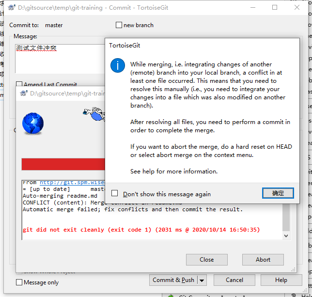Click Cancel in the Commit window

[234, 280]
